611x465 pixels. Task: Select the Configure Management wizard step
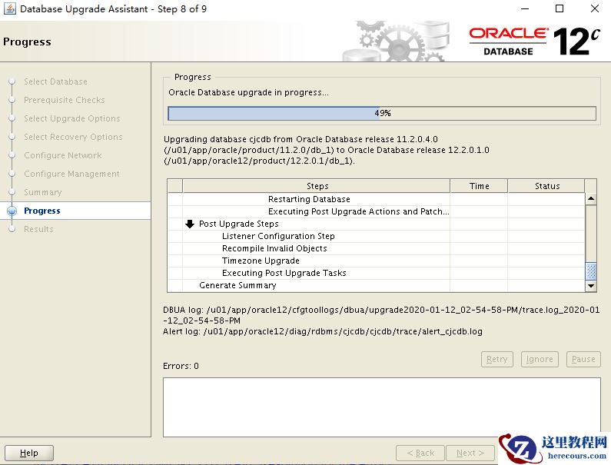pyautogui.click(x=71, y=174)
